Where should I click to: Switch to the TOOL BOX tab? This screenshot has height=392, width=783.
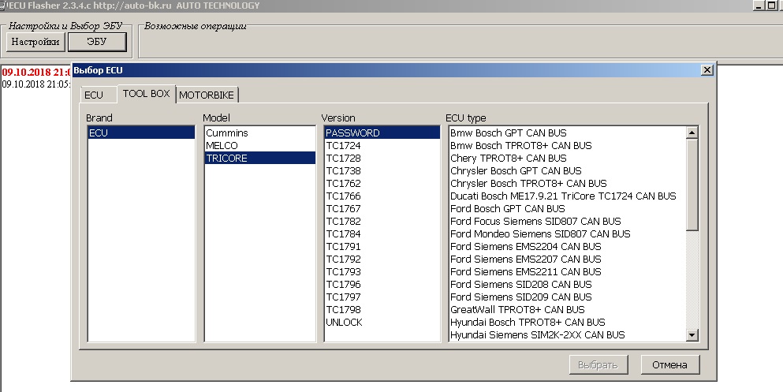tap(147, 94)
